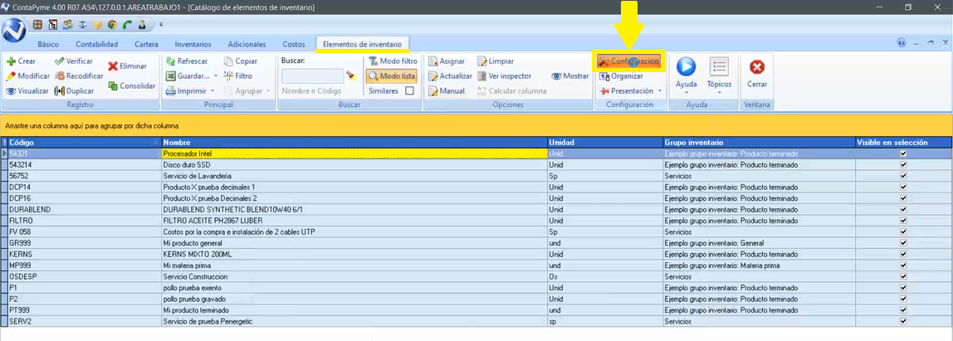Switch to the Básico ribbon tab

(x=49, y=44)
